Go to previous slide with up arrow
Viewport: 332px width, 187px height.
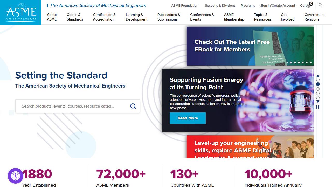318,76
